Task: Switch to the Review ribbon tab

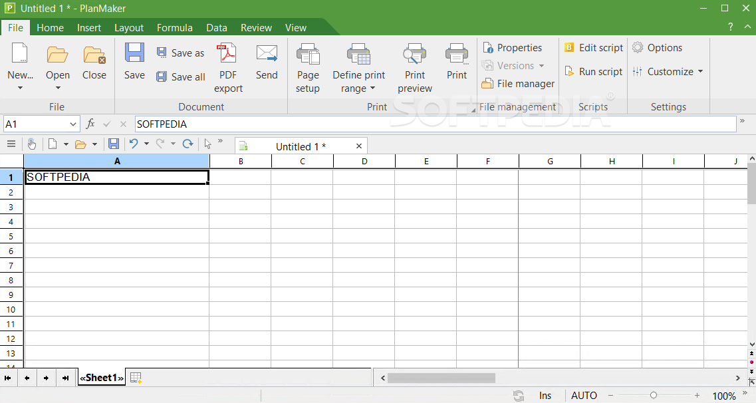Action: point(256,27)
